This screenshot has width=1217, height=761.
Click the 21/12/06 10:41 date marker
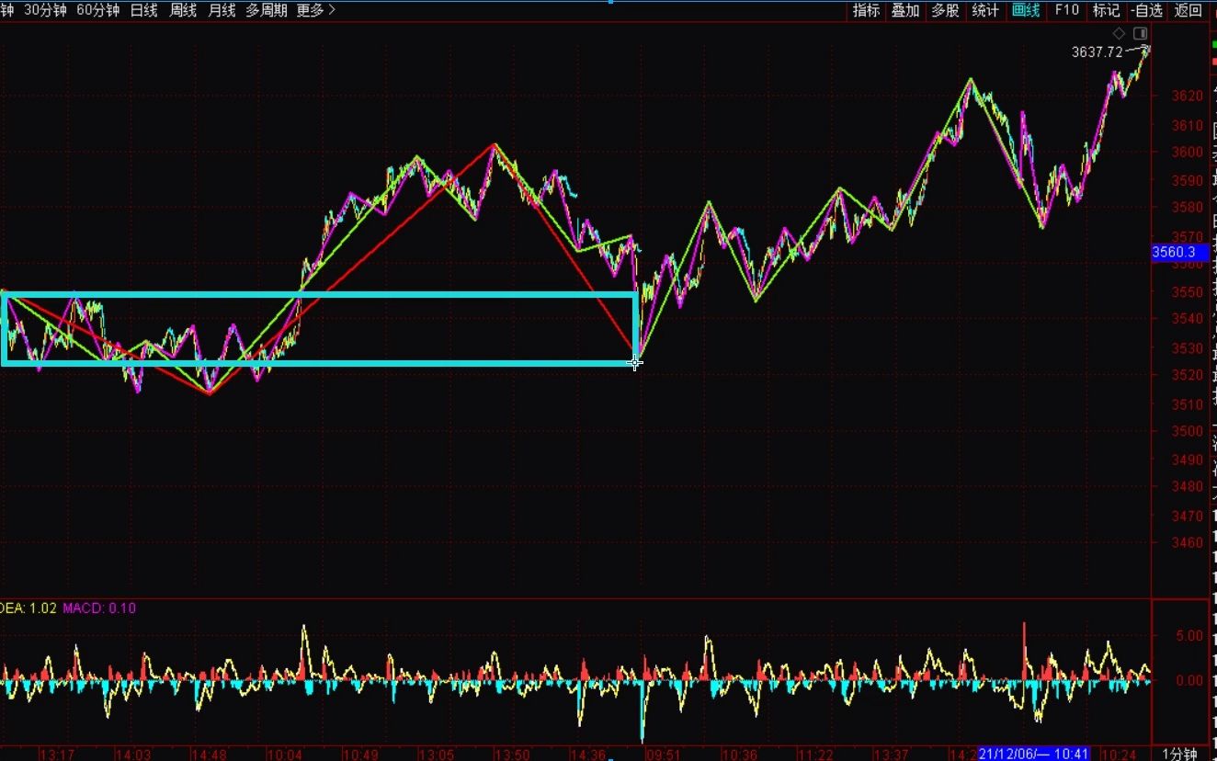1034,754
